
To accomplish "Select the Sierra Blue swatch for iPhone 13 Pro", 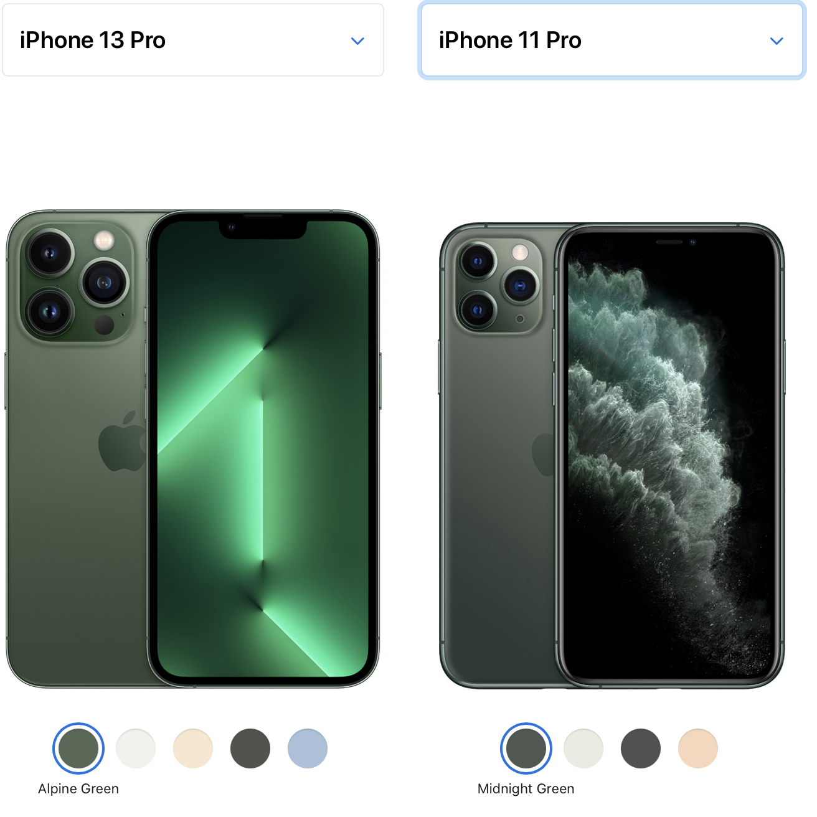I will click(x=308, y=749).
